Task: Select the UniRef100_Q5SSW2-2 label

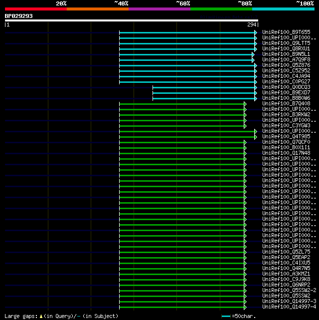Action: pos(289,291)
